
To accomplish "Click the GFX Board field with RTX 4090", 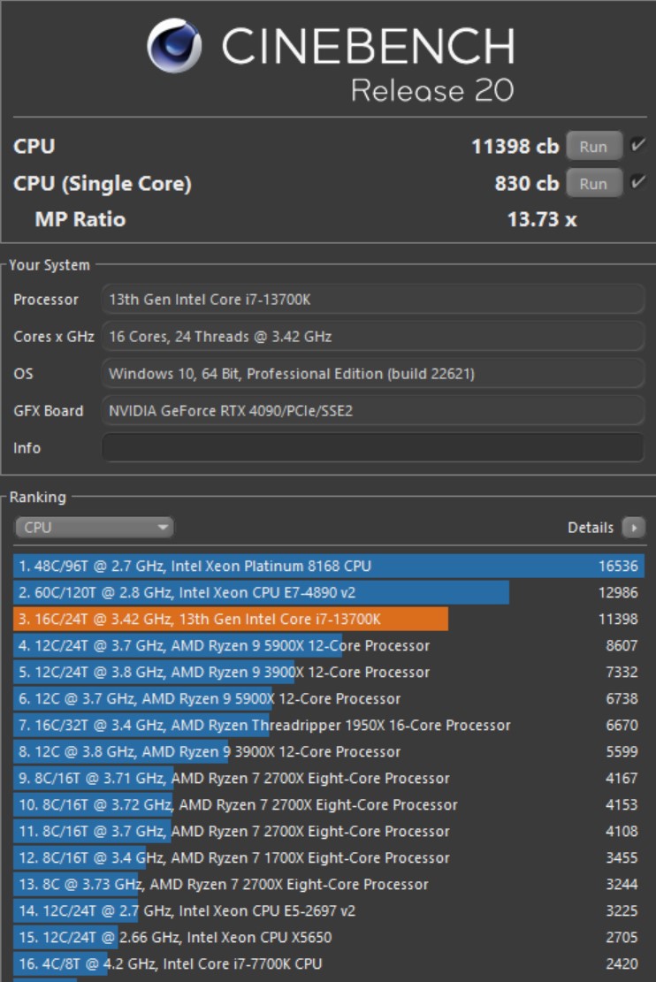I will click(371, 410).
